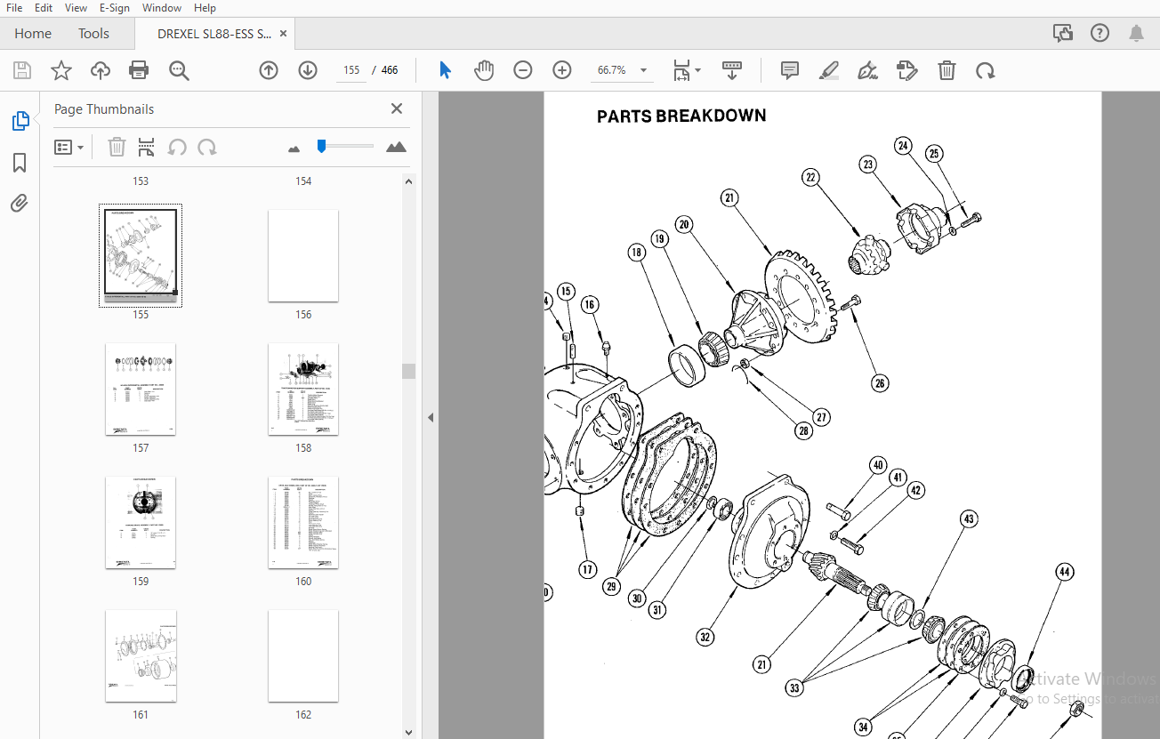Close the Page Thumbnails panel
Viewport: 1160px width, 739px height.
397,108
